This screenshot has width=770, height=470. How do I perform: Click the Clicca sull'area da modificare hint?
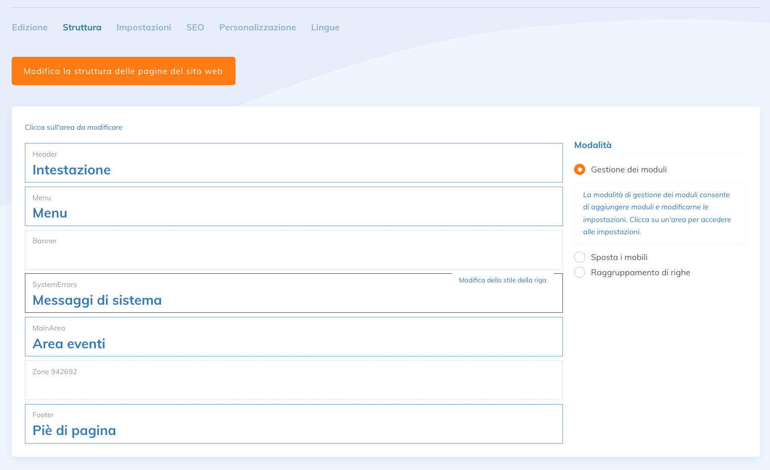pos(74,127)
